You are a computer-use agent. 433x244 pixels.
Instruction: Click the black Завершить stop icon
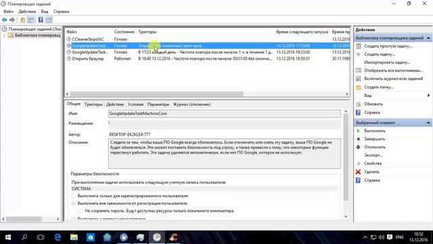click(x=359, y=139)
